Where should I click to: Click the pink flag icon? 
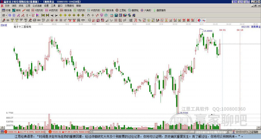[38, 15]
